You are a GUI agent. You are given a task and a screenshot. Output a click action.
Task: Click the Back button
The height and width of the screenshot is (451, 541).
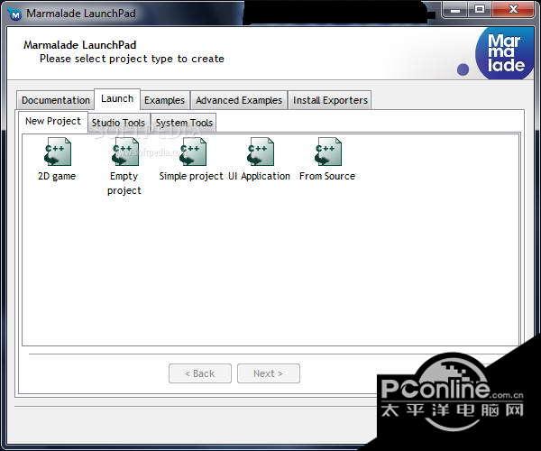click(200, 373)
